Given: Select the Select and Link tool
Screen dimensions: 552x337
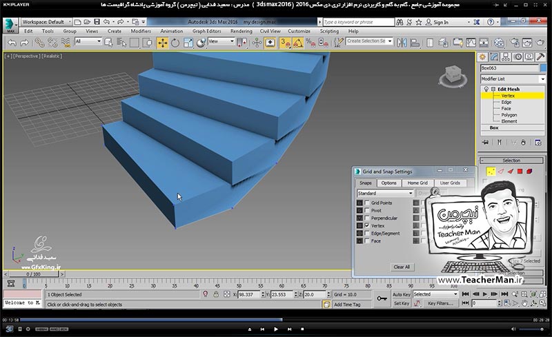Looking at the screenshot, I should pos(39,43).
